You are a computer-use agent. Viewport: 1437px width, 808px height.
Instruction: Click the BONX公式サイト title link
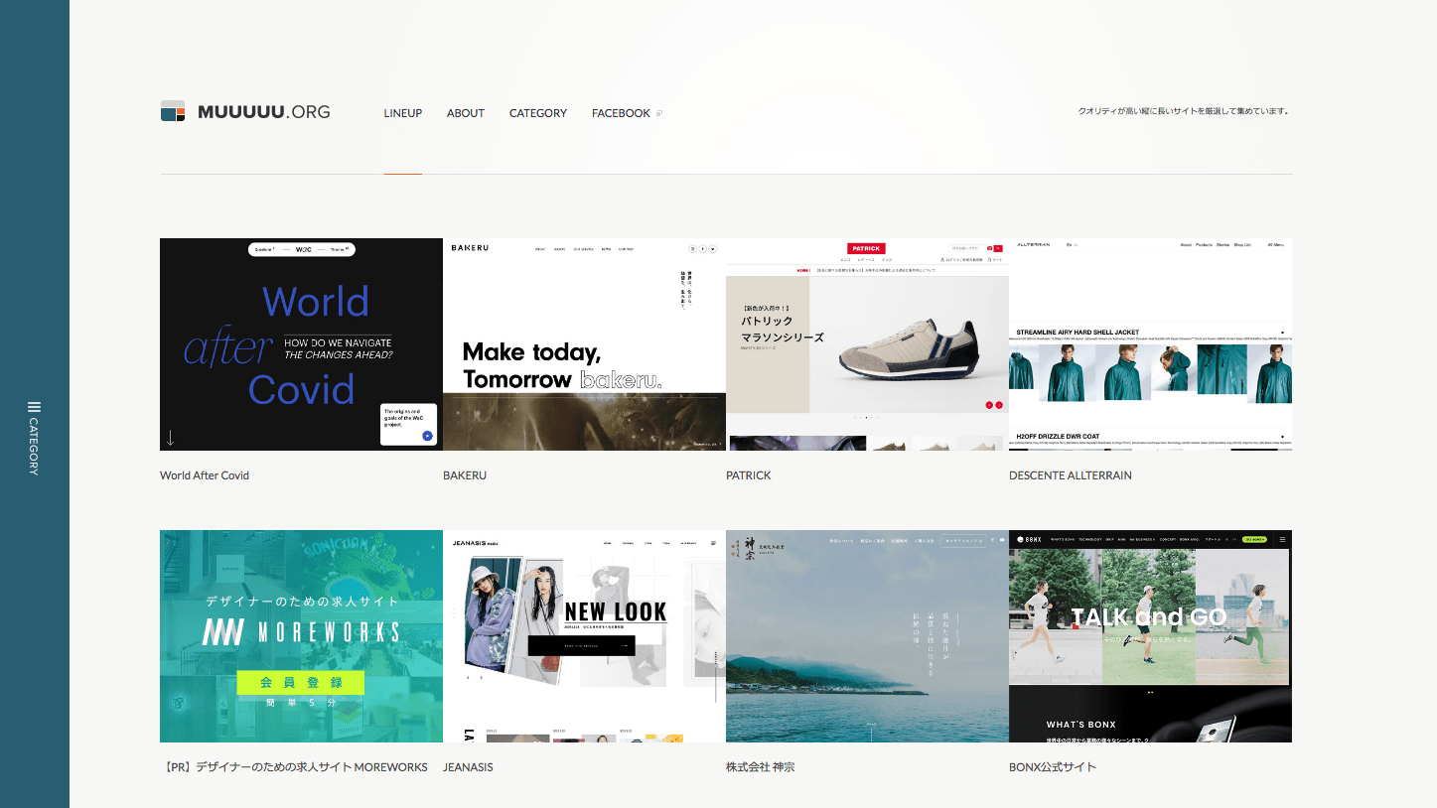pyautogui.click(x=1053, y=767)
